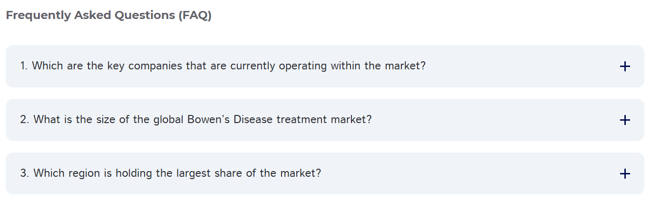This screenshot has height=201, width=651.
Task: Click the '3.' number before region question
Action: pos(25,173)
